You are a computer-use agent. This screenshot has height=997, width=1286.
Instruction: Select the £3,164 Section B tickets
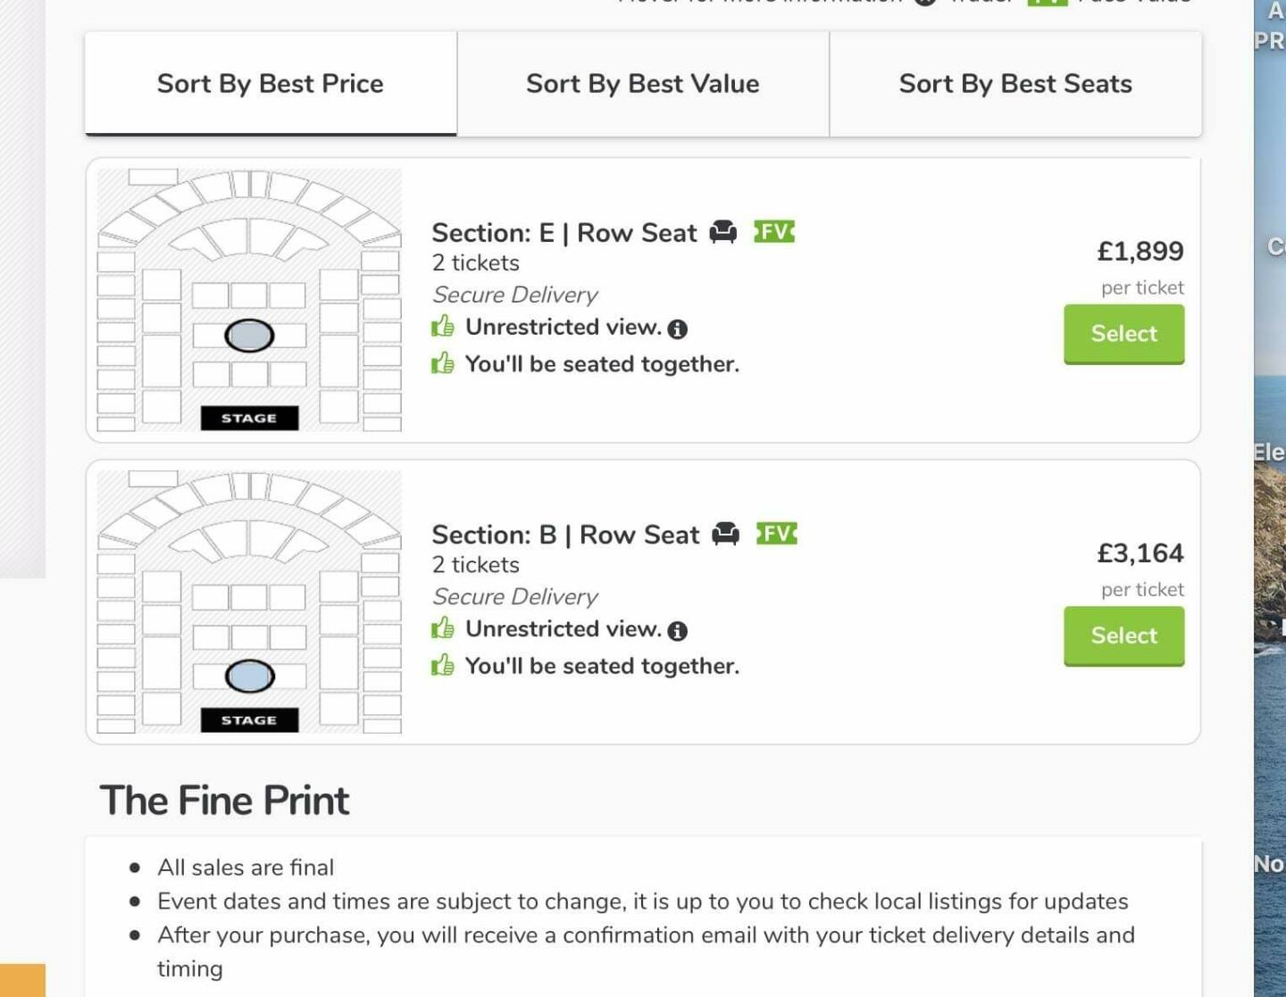coord(1123,636)
